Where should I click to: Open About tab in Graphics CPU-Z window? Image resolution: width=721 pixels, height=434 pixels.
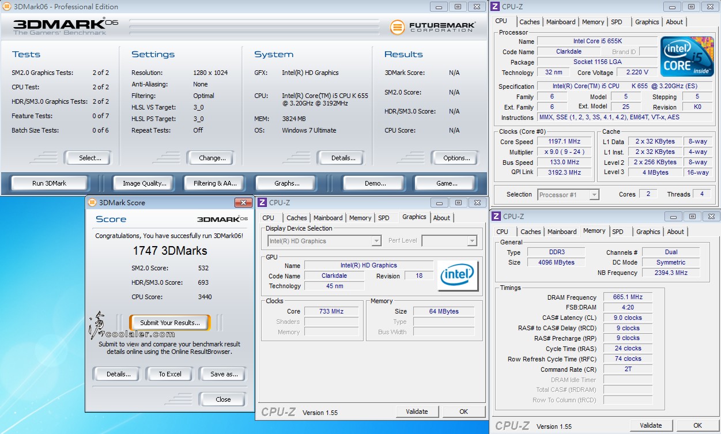coord(441,218)
